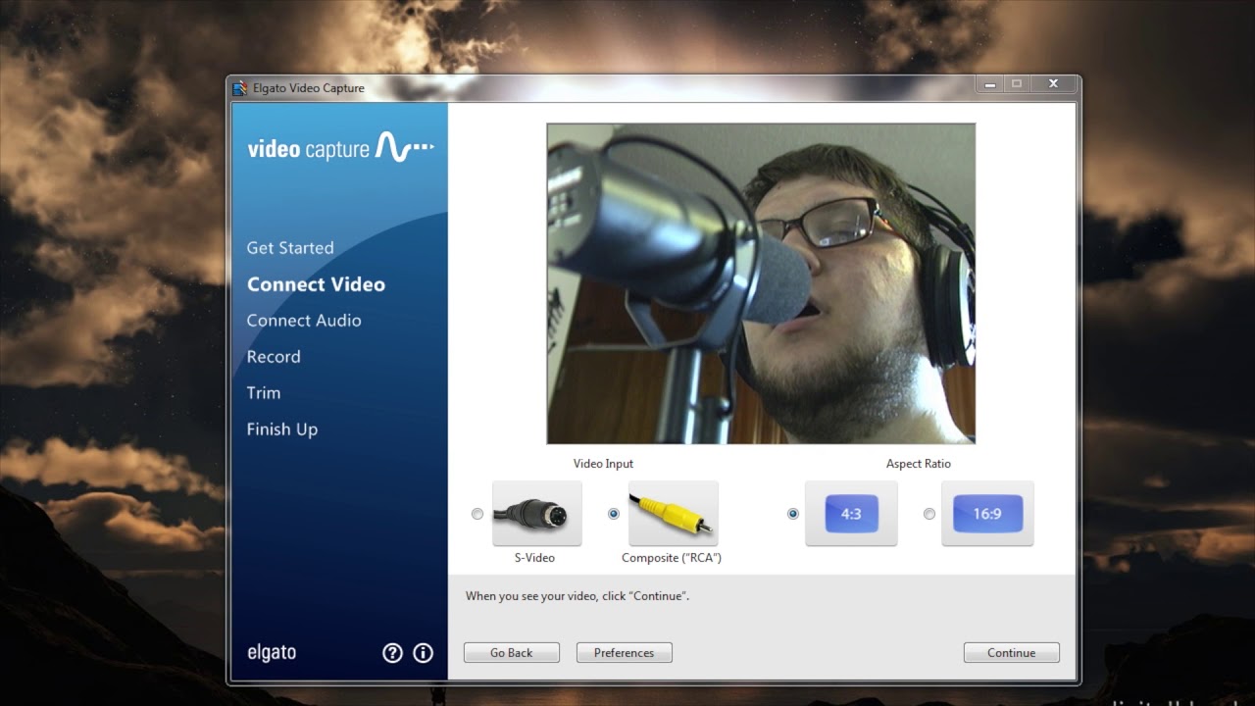Open the help question mark icon
This screenshot has height=706, width=1255.
click(392, 653)
